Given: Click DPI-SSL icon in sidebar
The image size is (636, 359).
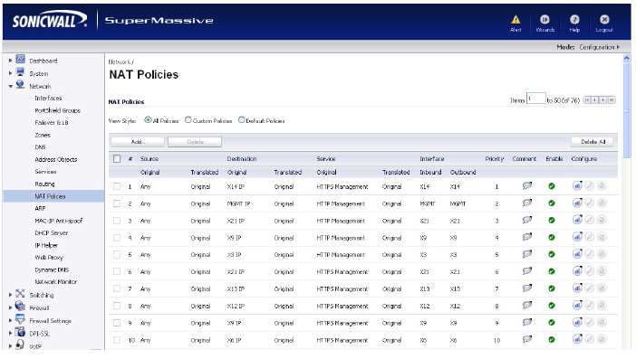Looking at the screenshot, I should point(20,332).
